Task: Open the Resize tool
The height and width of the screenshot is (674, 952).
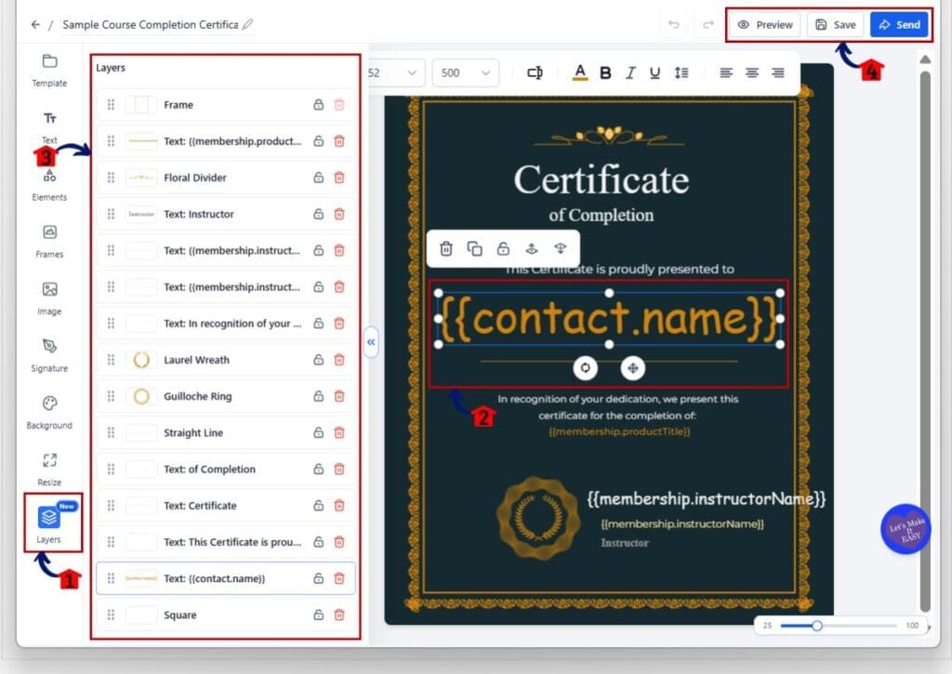Action: click(x=49, y=470)
